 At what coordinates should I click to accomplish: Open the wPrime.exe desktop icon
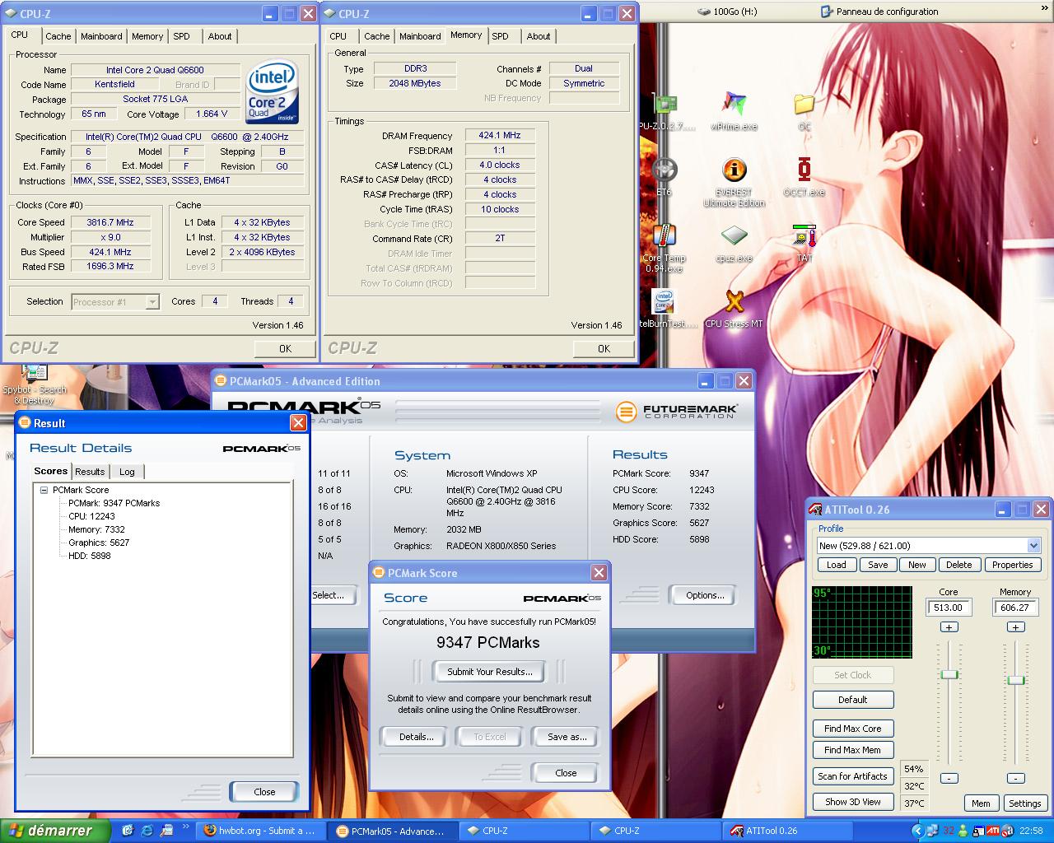(734, 110)
